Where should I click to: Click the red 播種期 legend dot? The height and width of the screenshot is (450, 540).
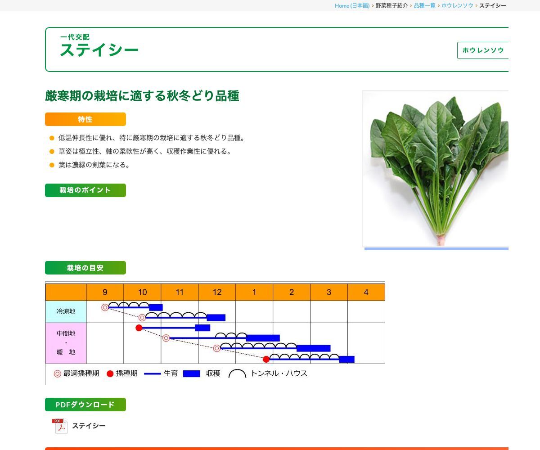tap(110, 373)
